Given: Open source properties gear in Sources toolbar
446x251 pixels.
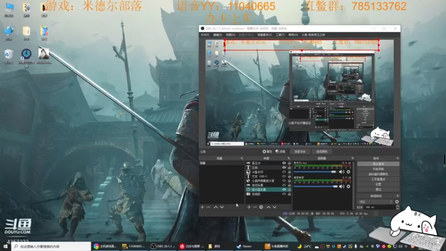Looking at the screenshot, I should (x=261, y=207).
